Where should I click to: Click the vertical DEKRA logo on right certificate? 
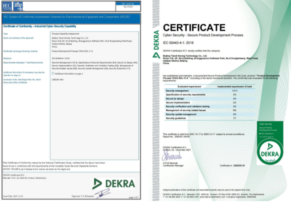(x=156, y=44)
